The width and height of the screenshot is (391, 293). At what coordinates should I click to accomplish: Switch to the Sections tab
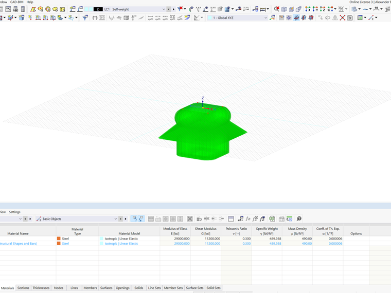[23, 288]
